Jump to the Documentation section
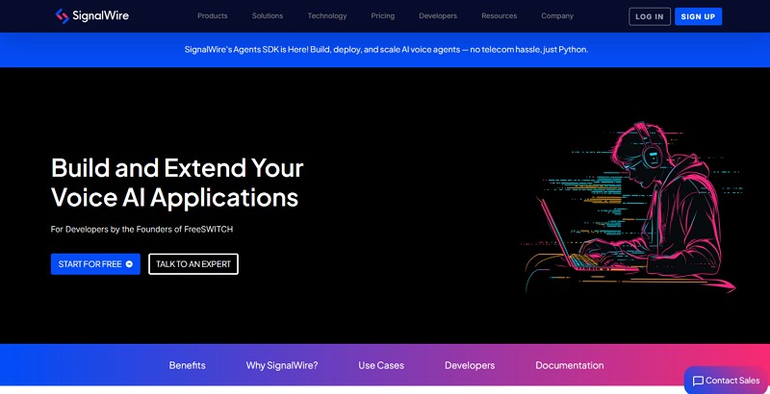Screen dimensions: 770x394 570,365
